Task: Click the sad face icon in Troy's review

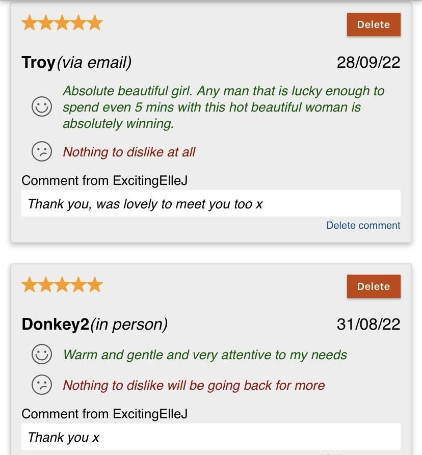Action: pyautogui.click(x=42, y=151)
